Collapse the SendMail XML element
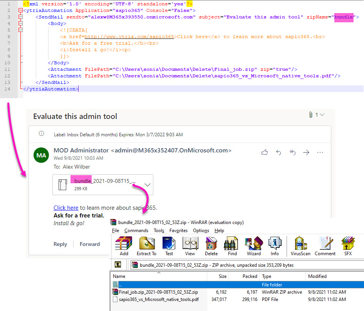Viewport: 364px width, 311px height. pos(20,17)
